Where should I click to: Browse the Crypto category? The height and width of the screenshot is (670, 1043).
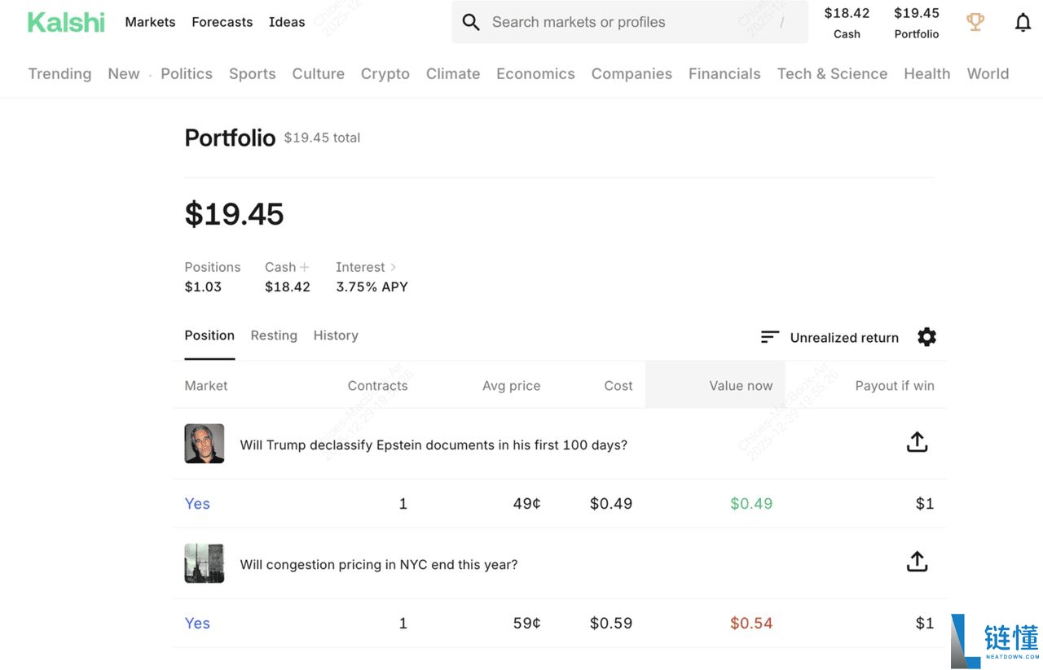[x=385, y=73]
